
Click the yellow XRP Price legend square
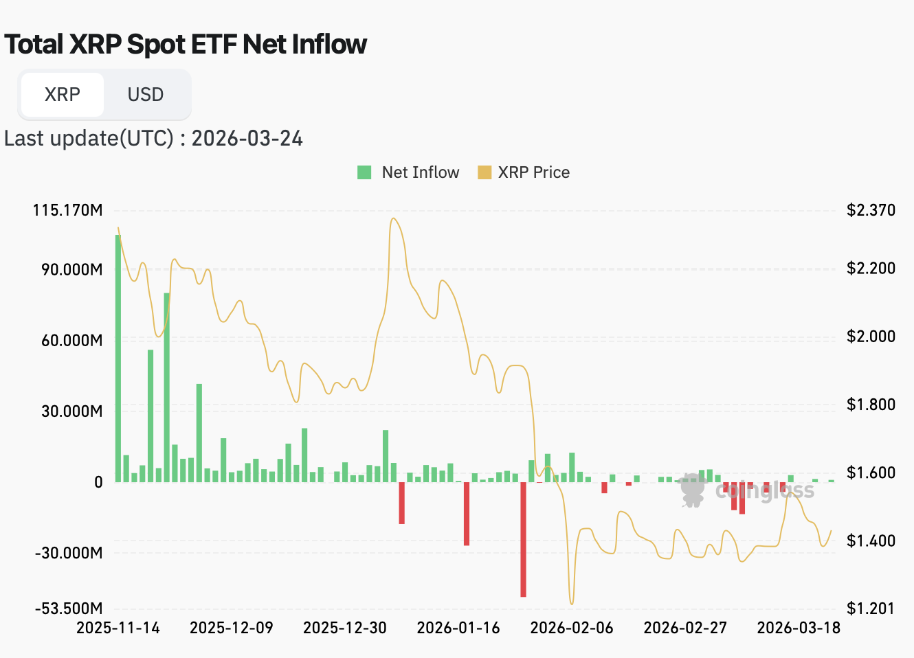pos(484,172)
